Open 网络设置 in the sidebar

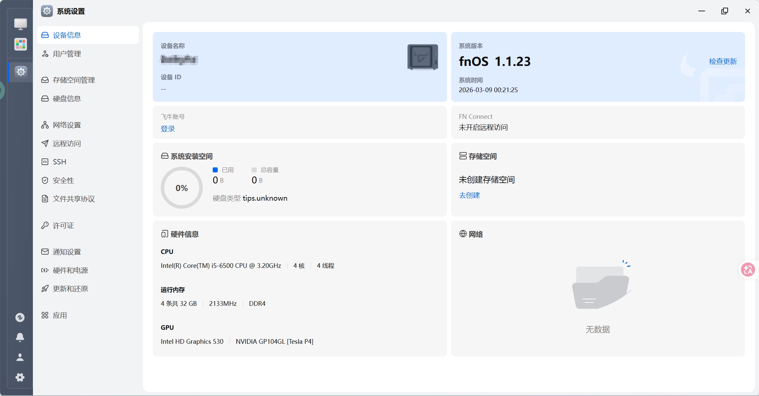coord(67,125)
